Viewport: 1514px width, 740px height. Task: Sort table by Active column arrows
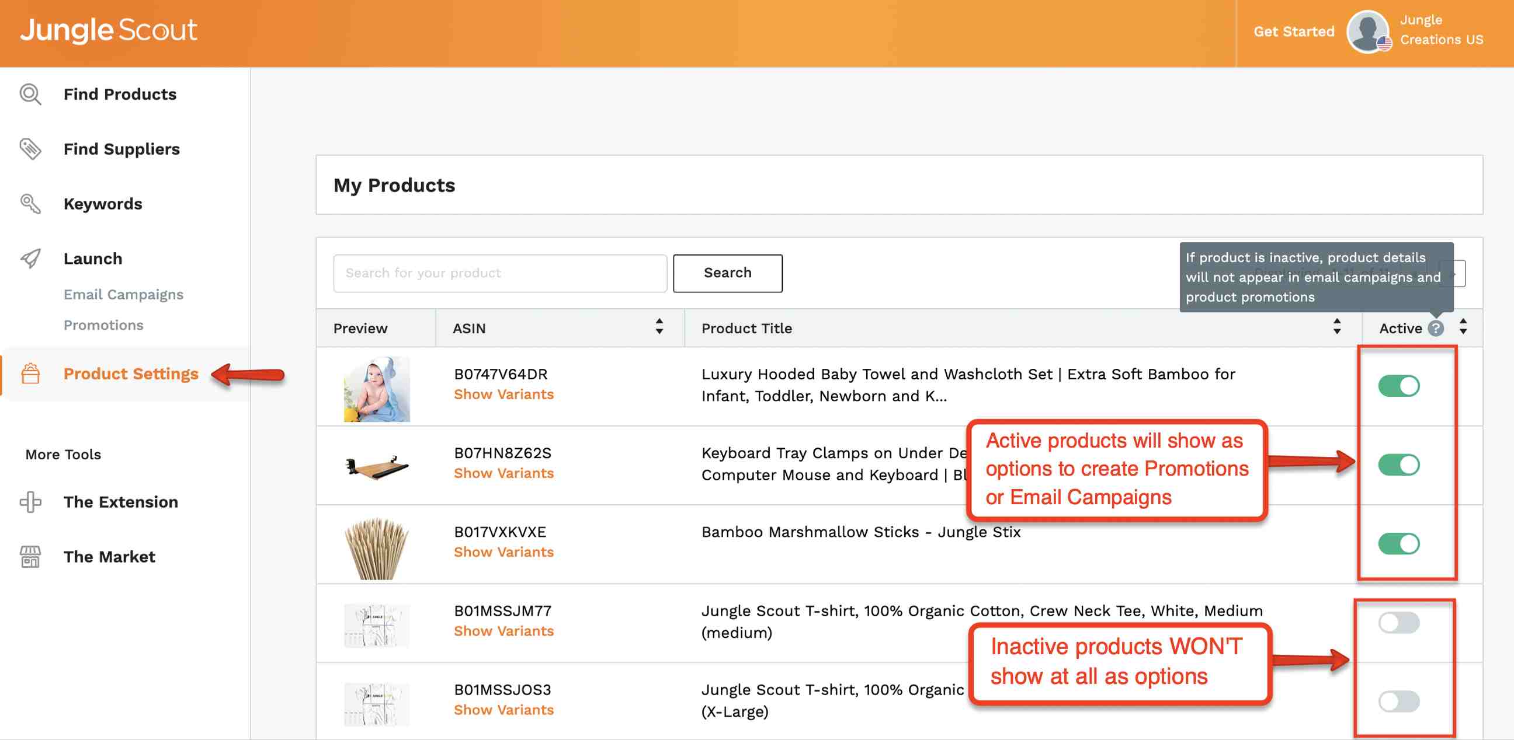(x=1463, y=327)
